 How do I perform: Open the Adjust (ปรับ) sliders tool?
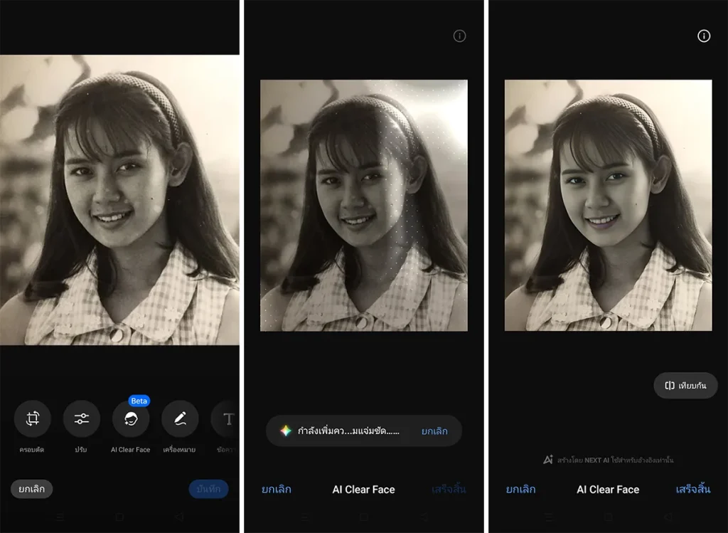[81, 418]
